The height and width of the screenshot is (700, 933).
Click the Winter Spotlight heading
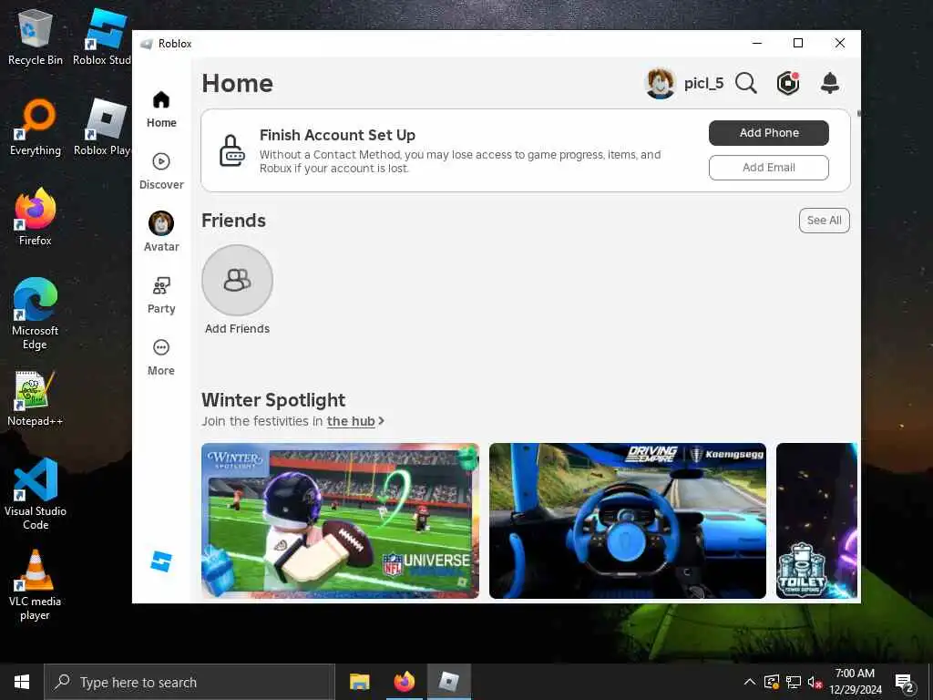[x=273, y=400]
